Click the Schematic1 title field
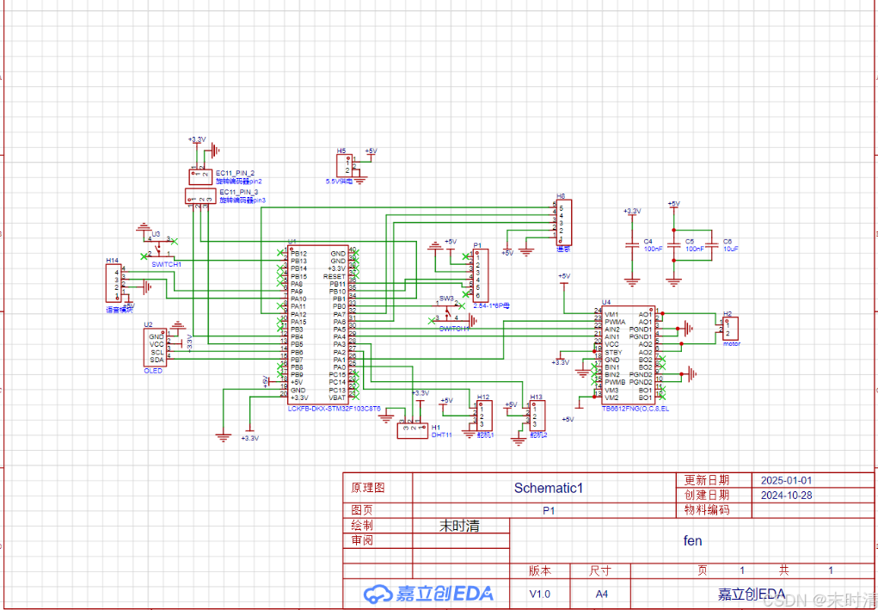878x610 pixels. coord(548,488)
